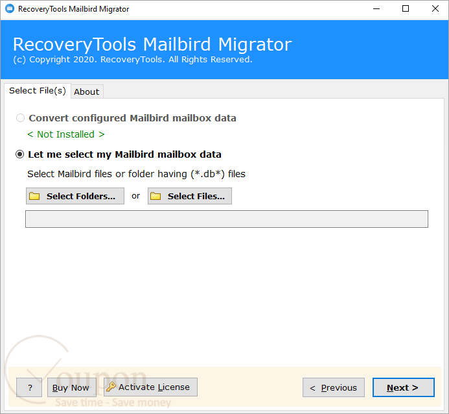Click the Buy Now button
This screenshot has height=414, width=449.
point(72,387)
